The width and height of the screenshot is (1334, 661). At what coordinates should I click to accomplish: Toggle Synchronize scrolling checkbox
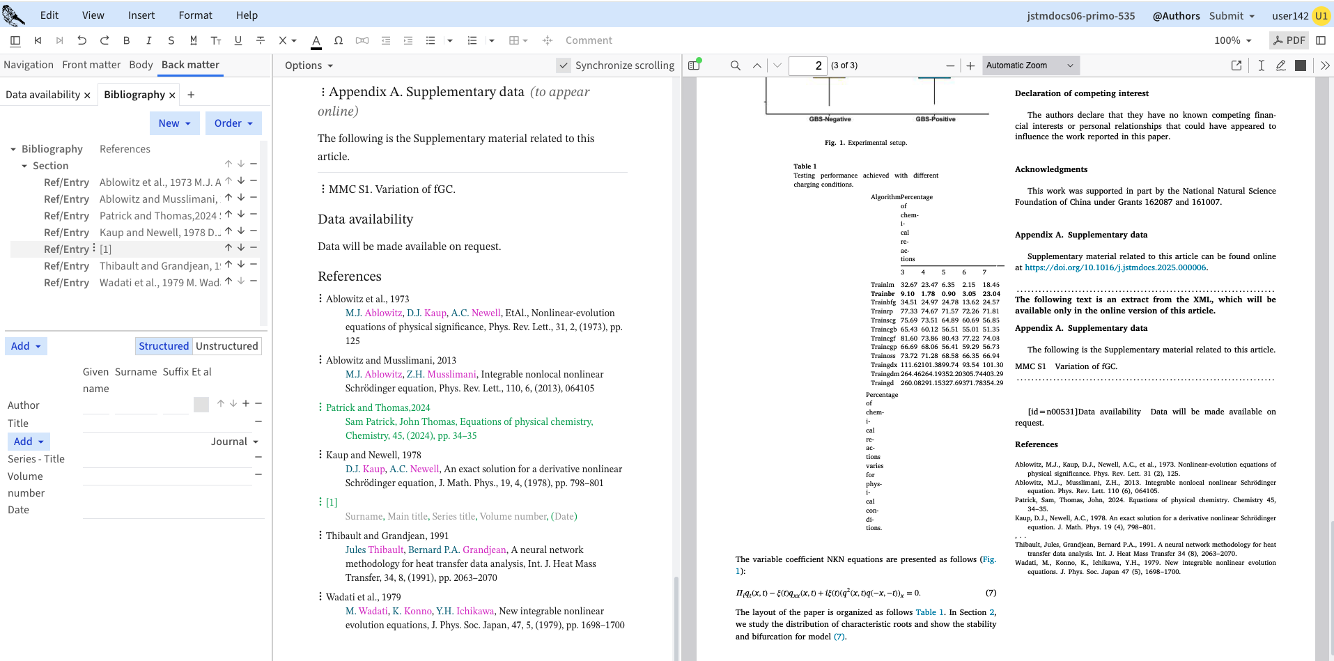coord(564,65)
